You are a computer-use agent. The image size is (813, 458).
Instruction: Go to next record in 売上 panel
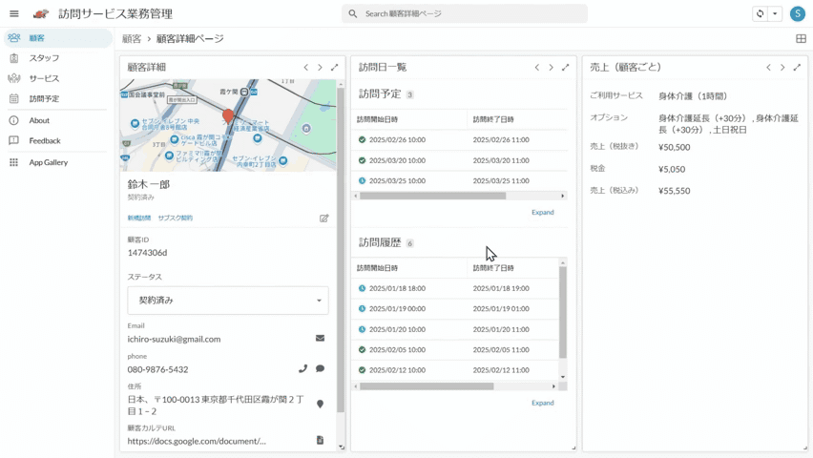pyautogui.click(x=782, y=68)
